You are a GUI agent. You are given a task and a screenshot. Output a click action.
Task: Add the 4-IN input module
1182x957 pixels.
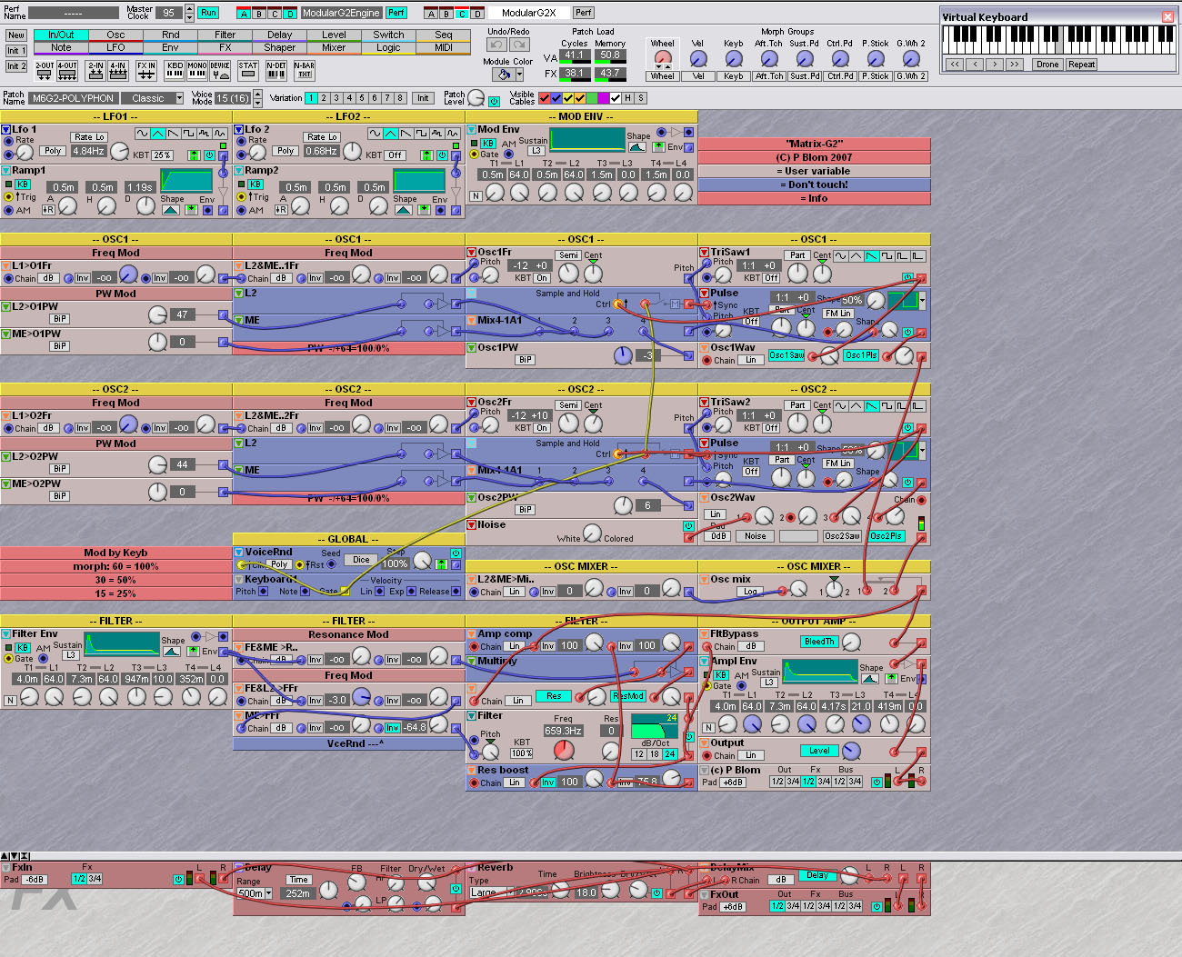click(118, 70)
